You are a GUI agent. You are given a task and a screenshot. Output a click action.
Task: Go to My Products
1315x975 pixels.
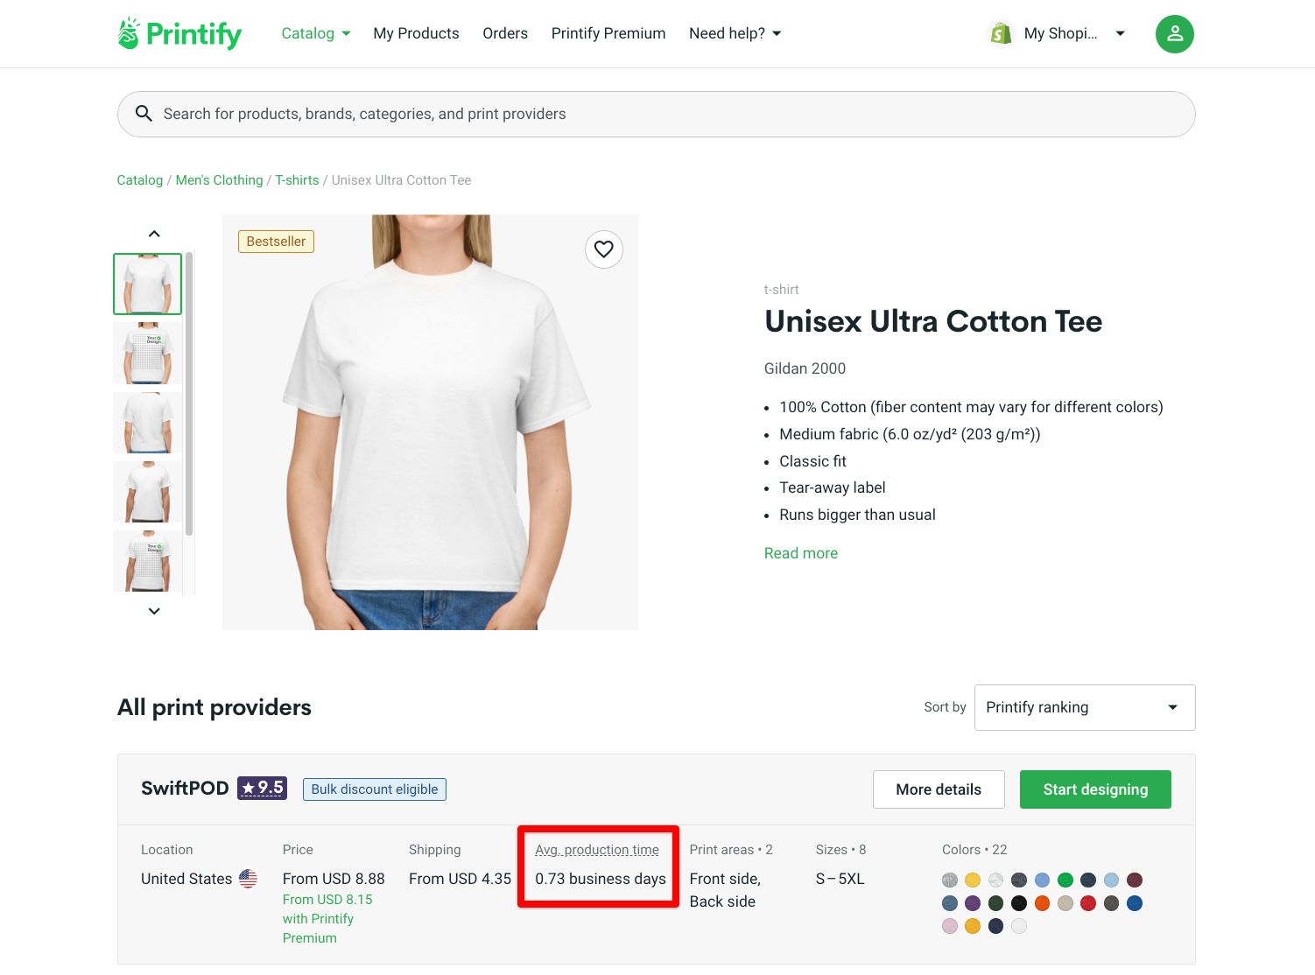416,33
